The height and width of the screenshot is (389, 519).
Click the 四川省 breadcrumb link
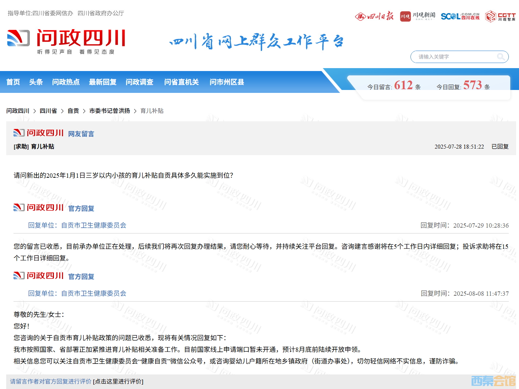point(48,111)
